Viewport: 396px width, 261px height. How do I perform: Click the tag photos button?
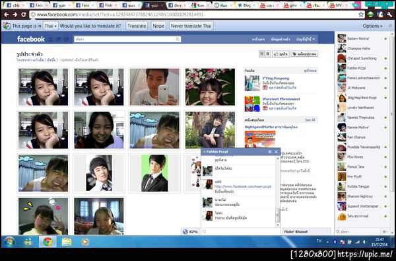[304, 54]
